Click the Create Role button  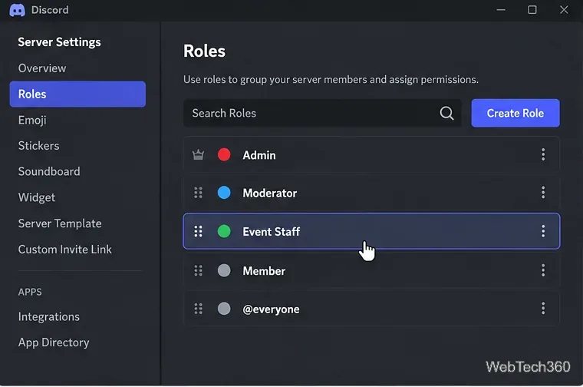515,113
